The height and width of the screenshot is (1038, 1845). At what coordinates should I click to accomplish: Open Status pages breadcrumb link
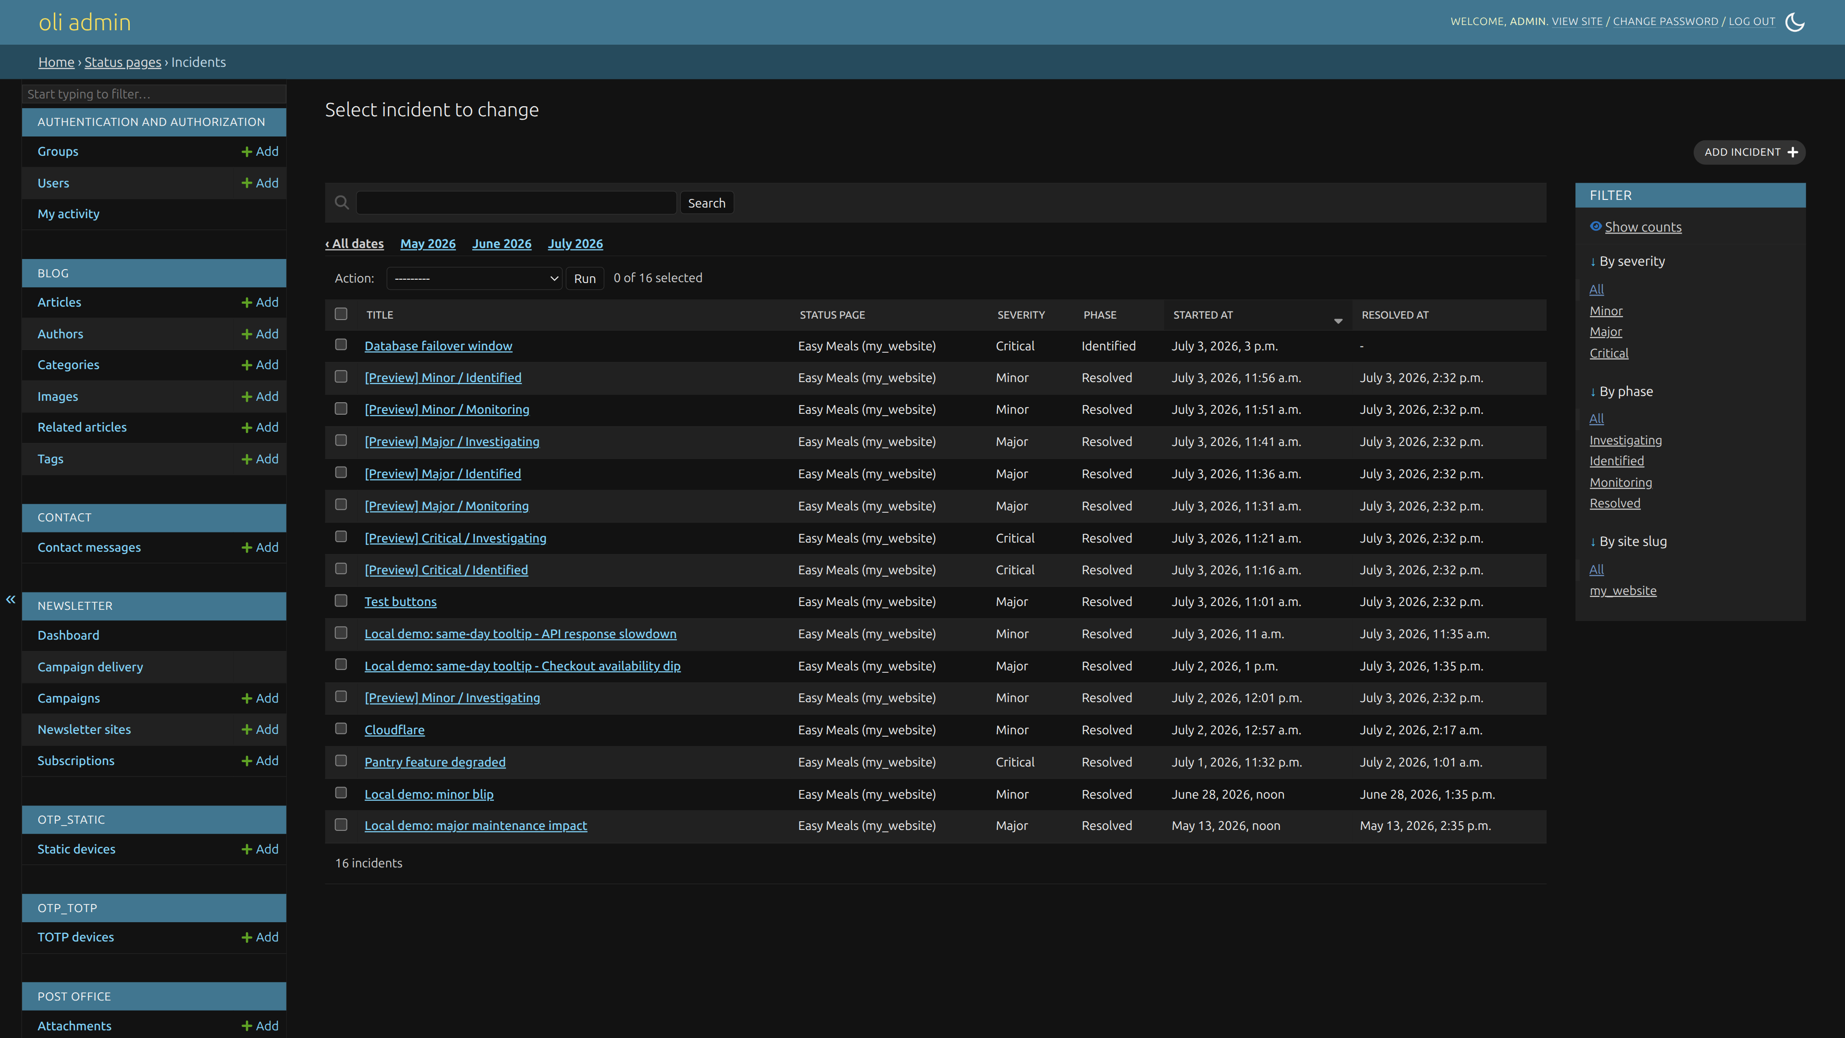(x=123, y=62)
